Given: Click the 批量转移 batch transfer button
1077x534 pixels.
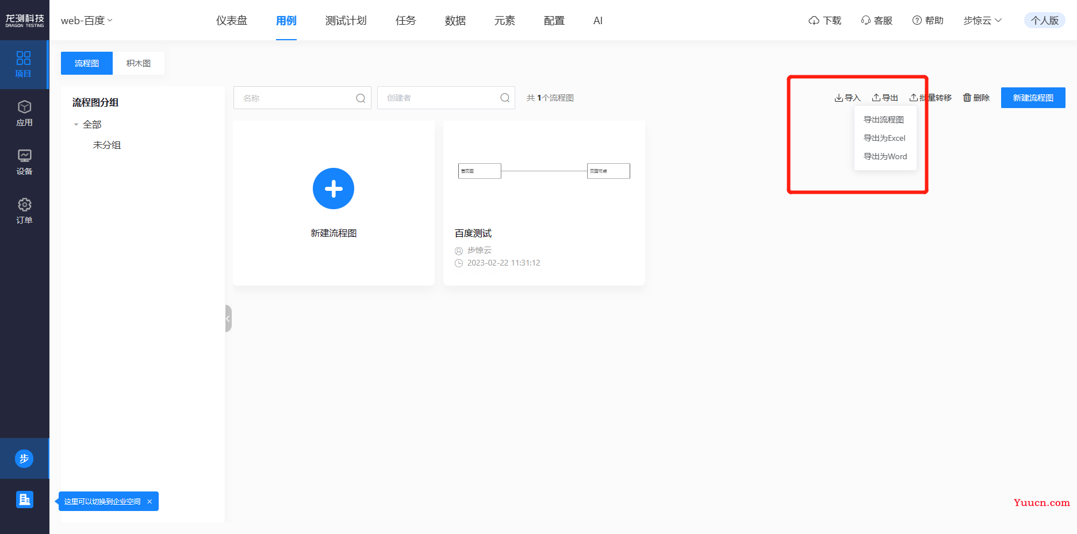Looking at the screenshot, I should tap(930, 98).
